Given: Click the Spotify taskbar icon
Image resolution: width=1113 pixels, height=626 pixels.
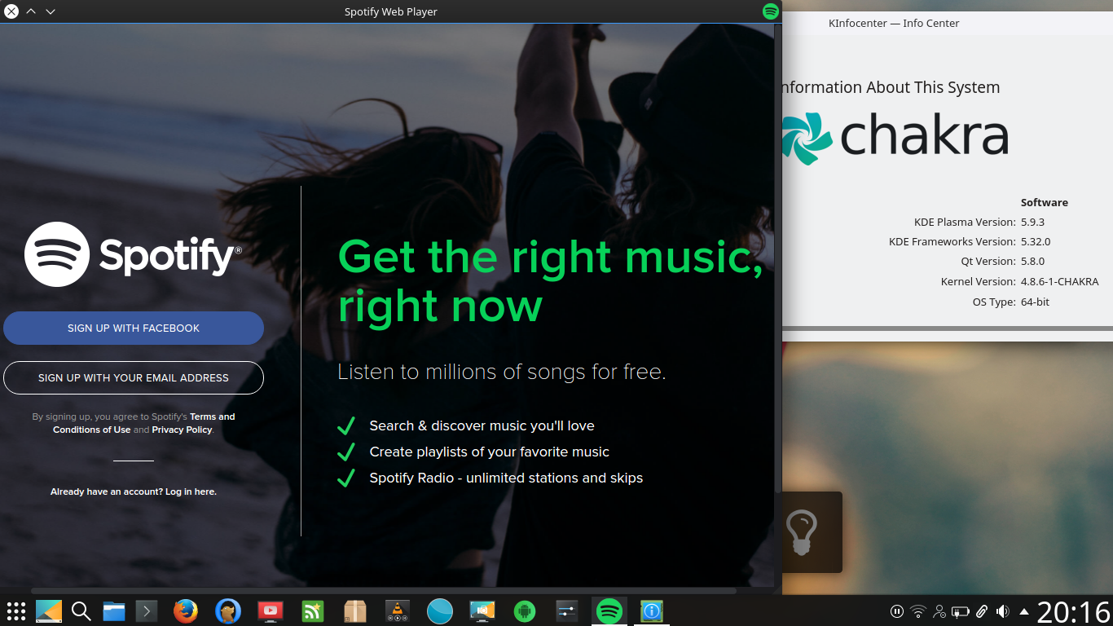Looking at the screenshot, I should click(x=609, y=611).
